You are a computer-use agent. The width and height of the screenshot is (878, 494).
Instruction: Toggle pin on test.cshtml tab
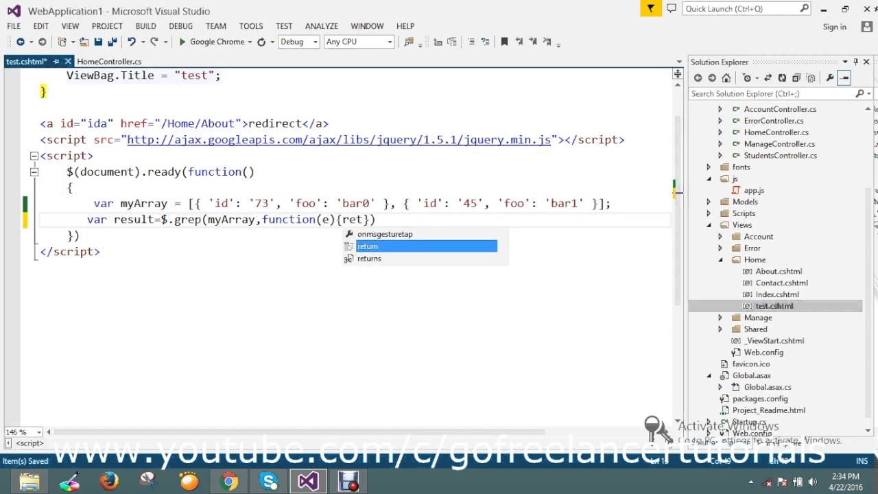click(x=56, y=62)
